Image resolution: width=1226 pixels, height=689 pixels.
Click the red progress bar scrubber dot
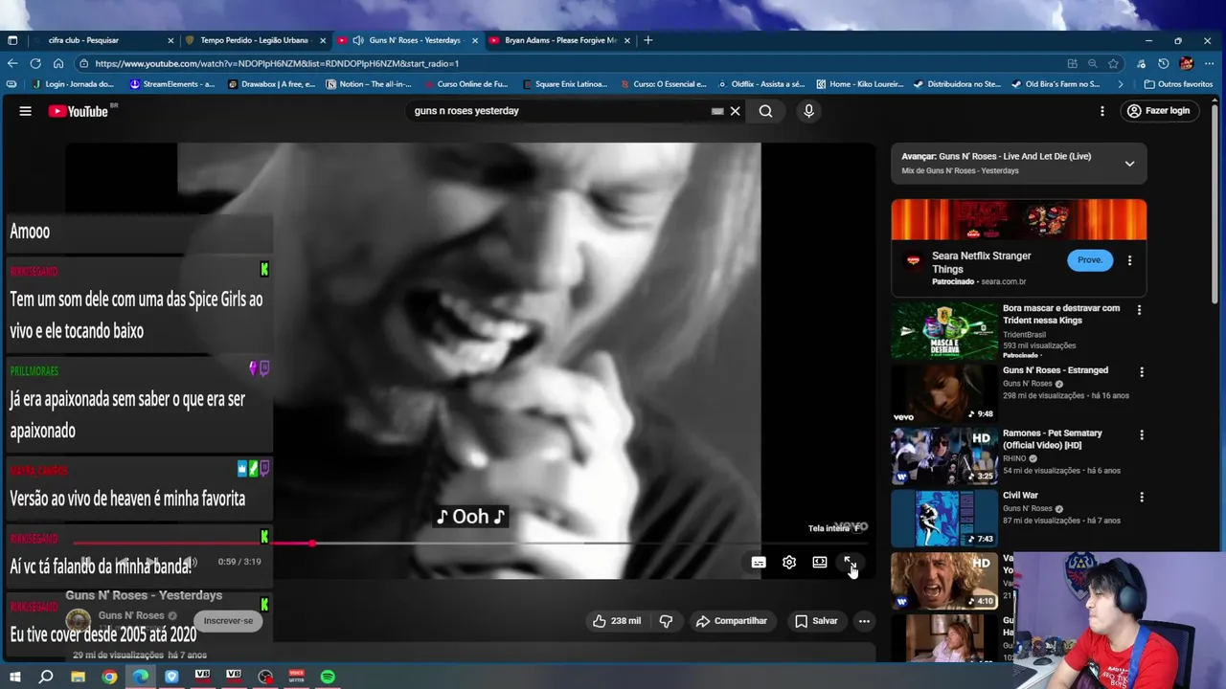312,544
